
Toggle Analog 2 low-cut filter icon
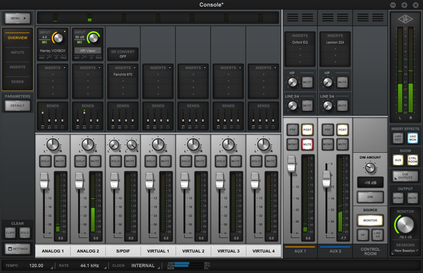[84, 58]
